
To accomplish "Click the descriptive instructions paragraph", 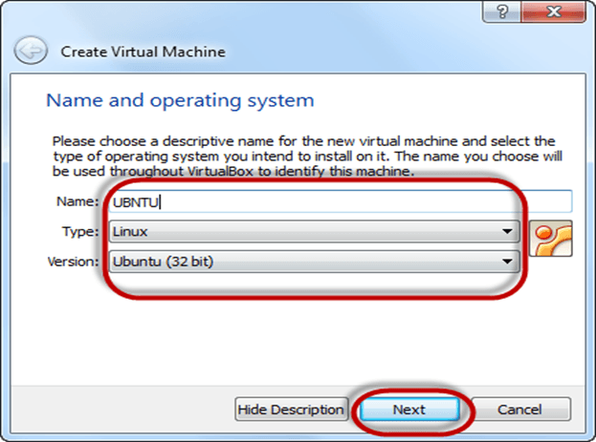I will (301, 156).
